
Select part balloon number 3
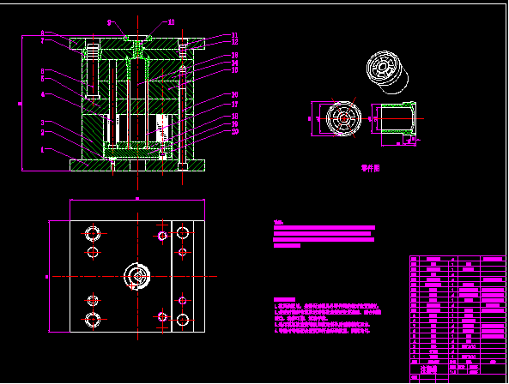43,123
